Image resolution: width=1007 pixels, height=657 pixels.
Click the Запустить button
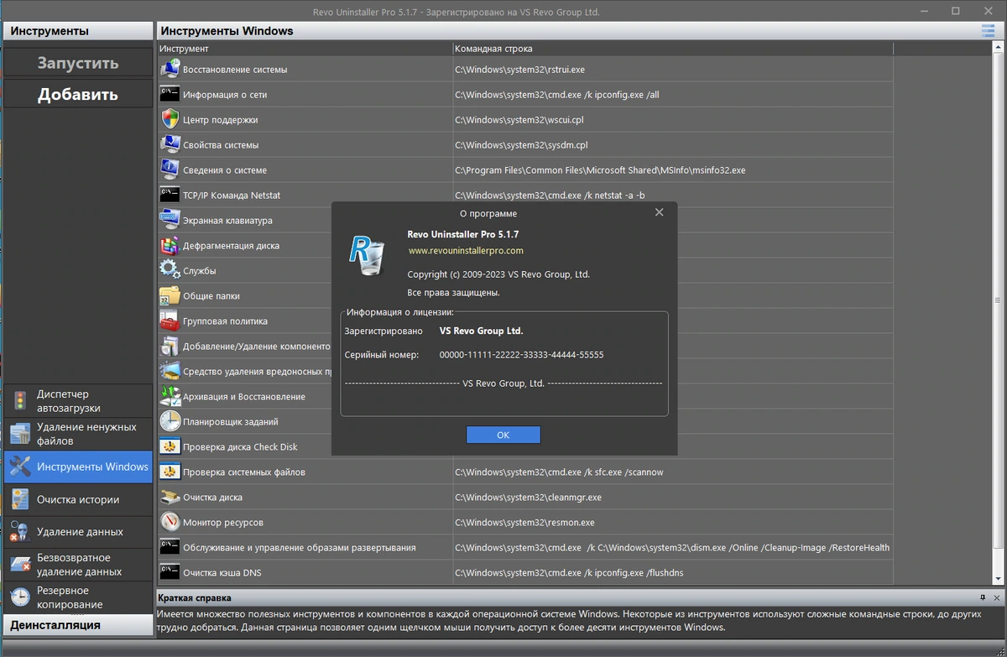pos(78,63)
